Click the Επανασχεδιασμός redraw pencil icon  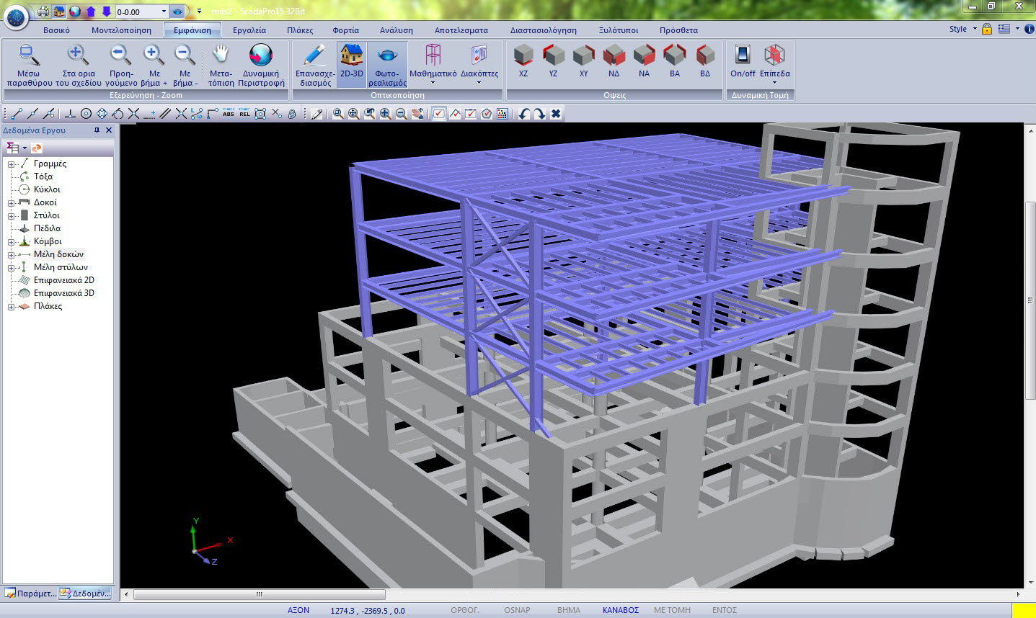click(315, 56)
